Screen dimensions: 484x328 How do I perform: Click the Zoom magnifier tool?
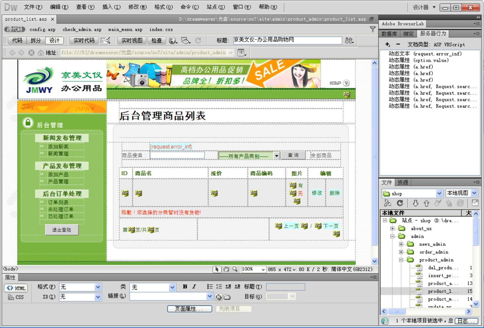pyautogui.click(x=235, y=269)
